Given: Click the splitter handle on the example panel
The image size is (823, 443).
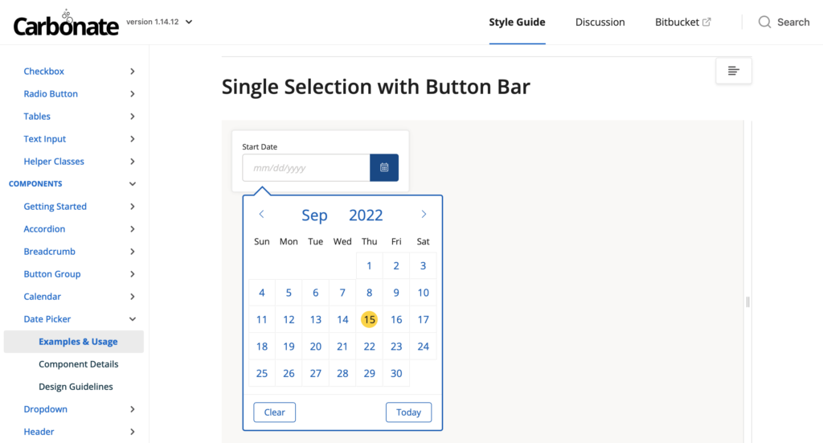Looking at the screenshot, I should click(747, 301).
